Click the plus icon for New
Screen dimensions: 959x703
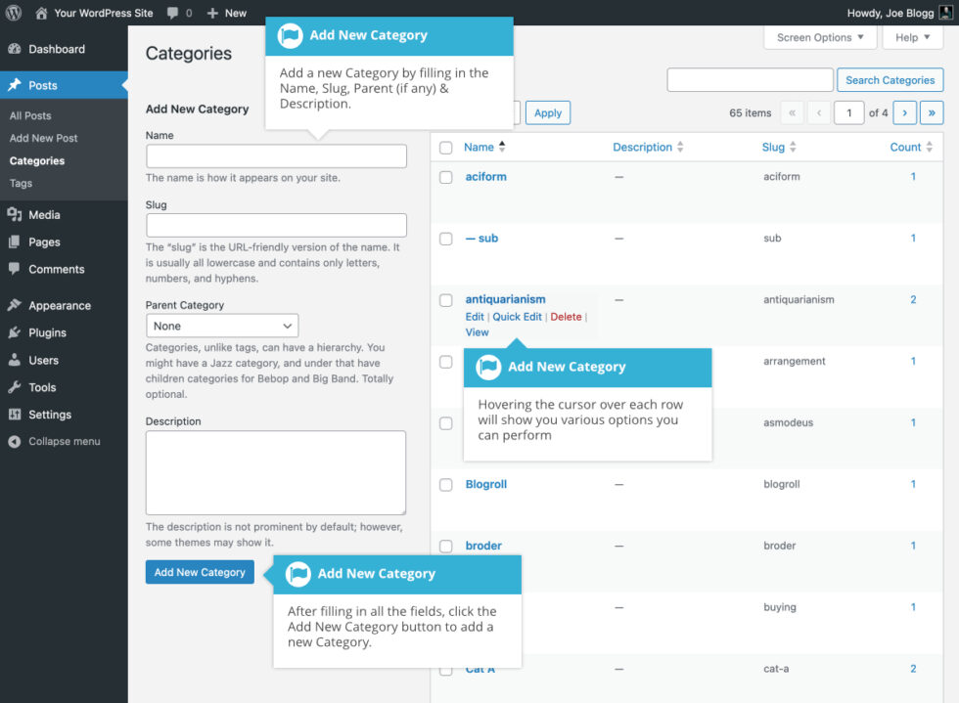tap(212, 14)
